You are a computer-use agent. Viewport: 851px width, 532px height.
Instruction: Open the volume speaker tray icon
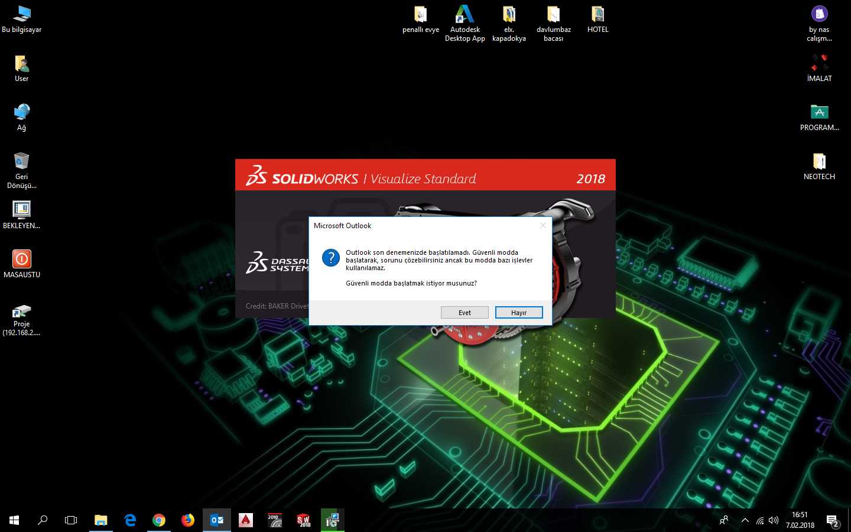pos(774,520)
